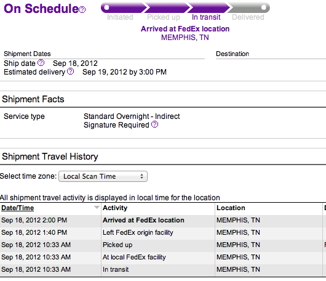
Task: Click the Location column header
Action: tap(231, 208)
